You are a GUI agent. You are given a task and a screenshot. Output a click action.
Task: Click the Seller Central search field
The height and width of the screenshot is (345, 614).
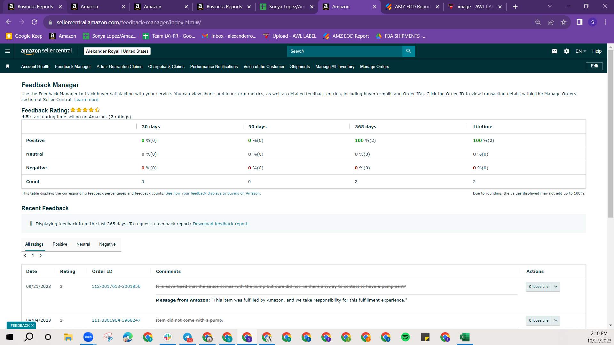pyautogui.click(x=344, y=51)
